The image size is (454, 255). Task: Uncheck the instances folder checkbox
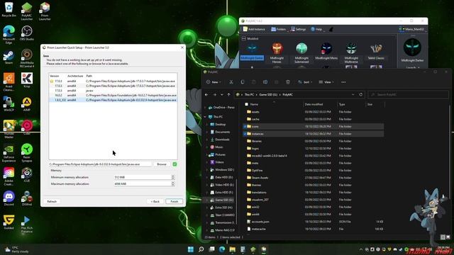pos(245,134)
